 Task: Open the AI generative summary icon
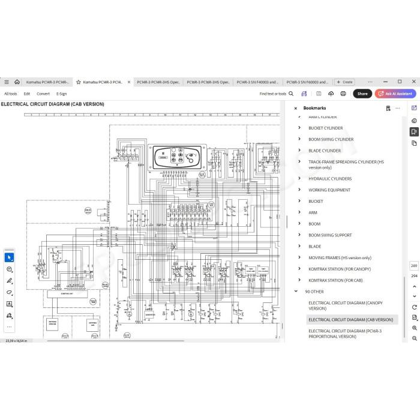pos(304,94)
